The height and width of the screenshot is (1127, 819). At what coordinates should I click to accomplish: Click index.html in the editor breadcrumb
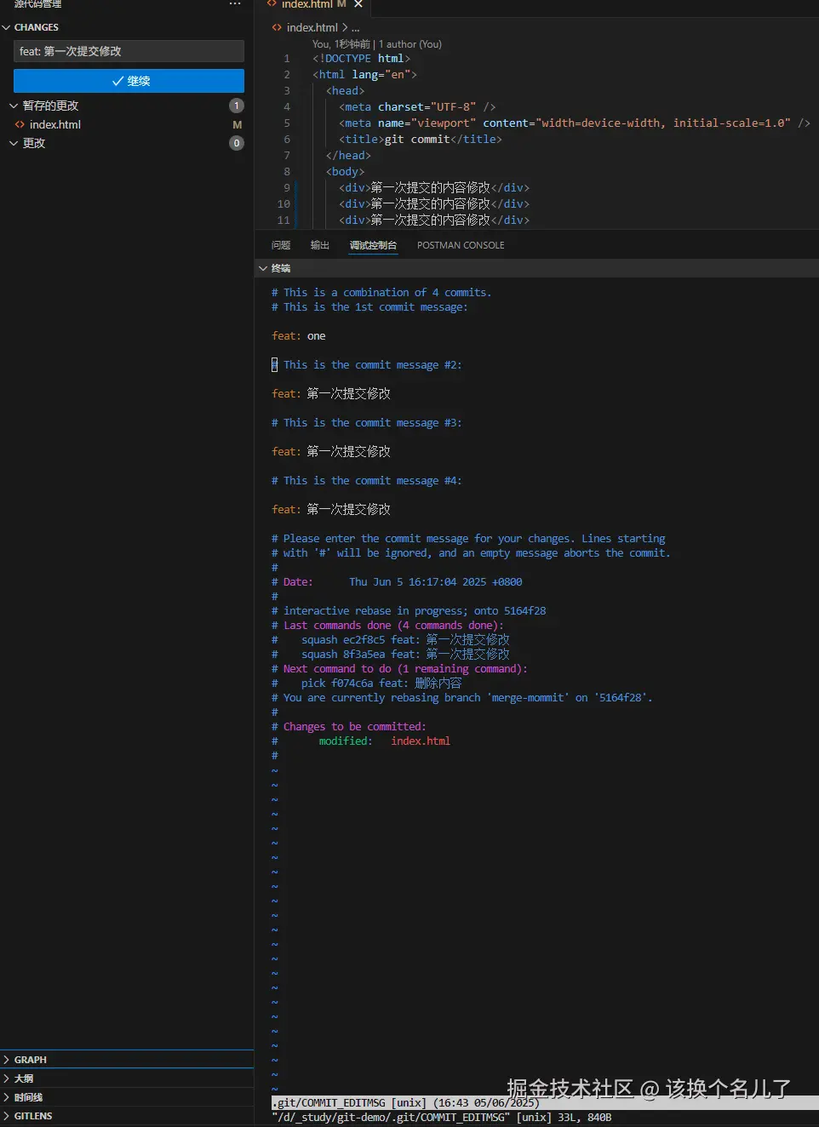(312, 27)
